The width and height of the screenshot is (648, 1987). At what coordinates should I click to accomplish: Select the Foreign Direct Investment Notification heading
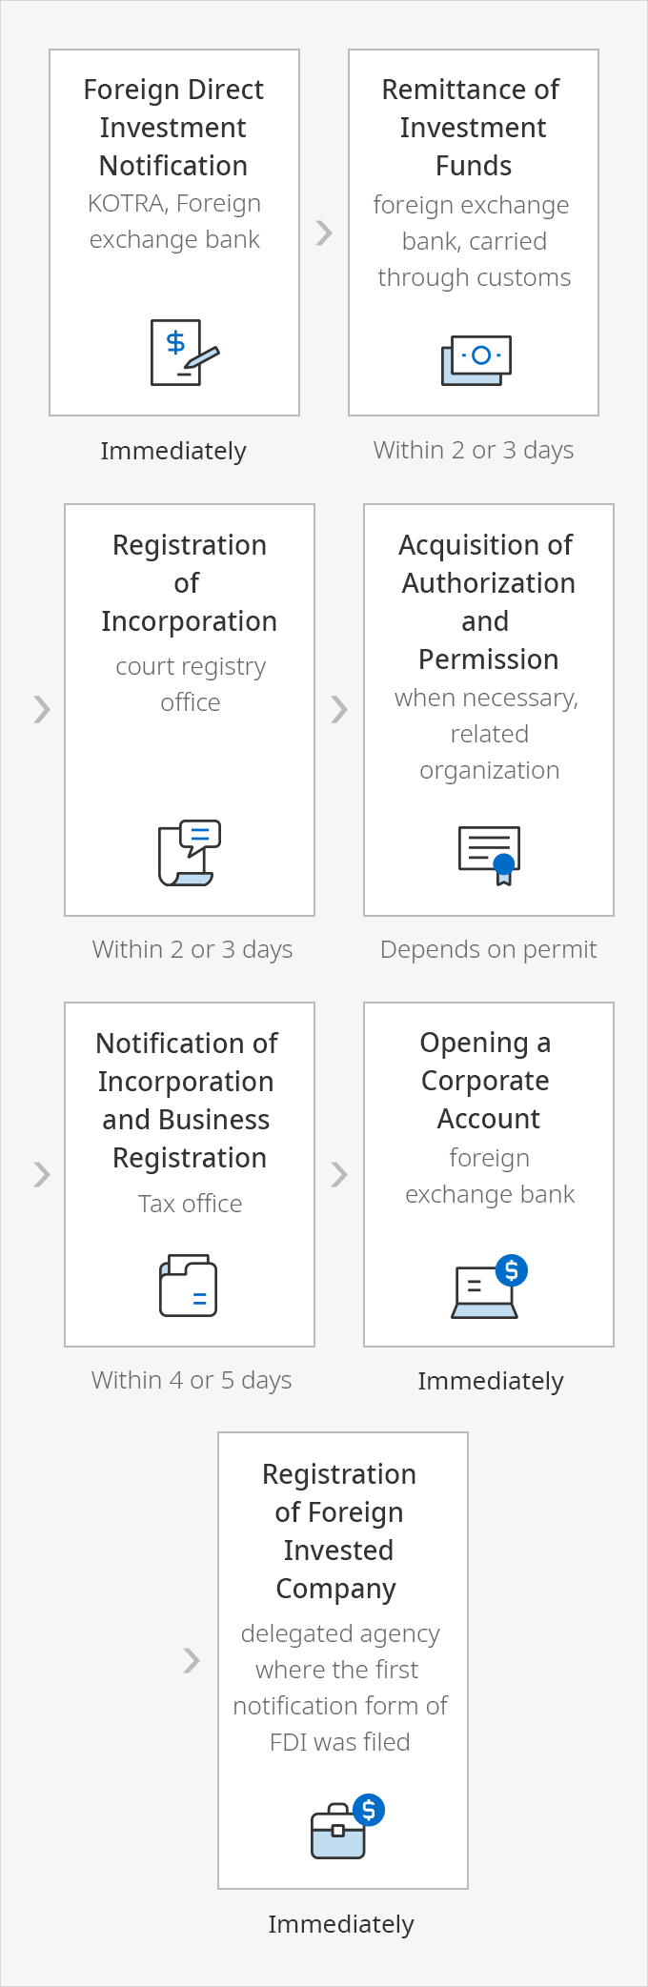click(x=173, y=127)
